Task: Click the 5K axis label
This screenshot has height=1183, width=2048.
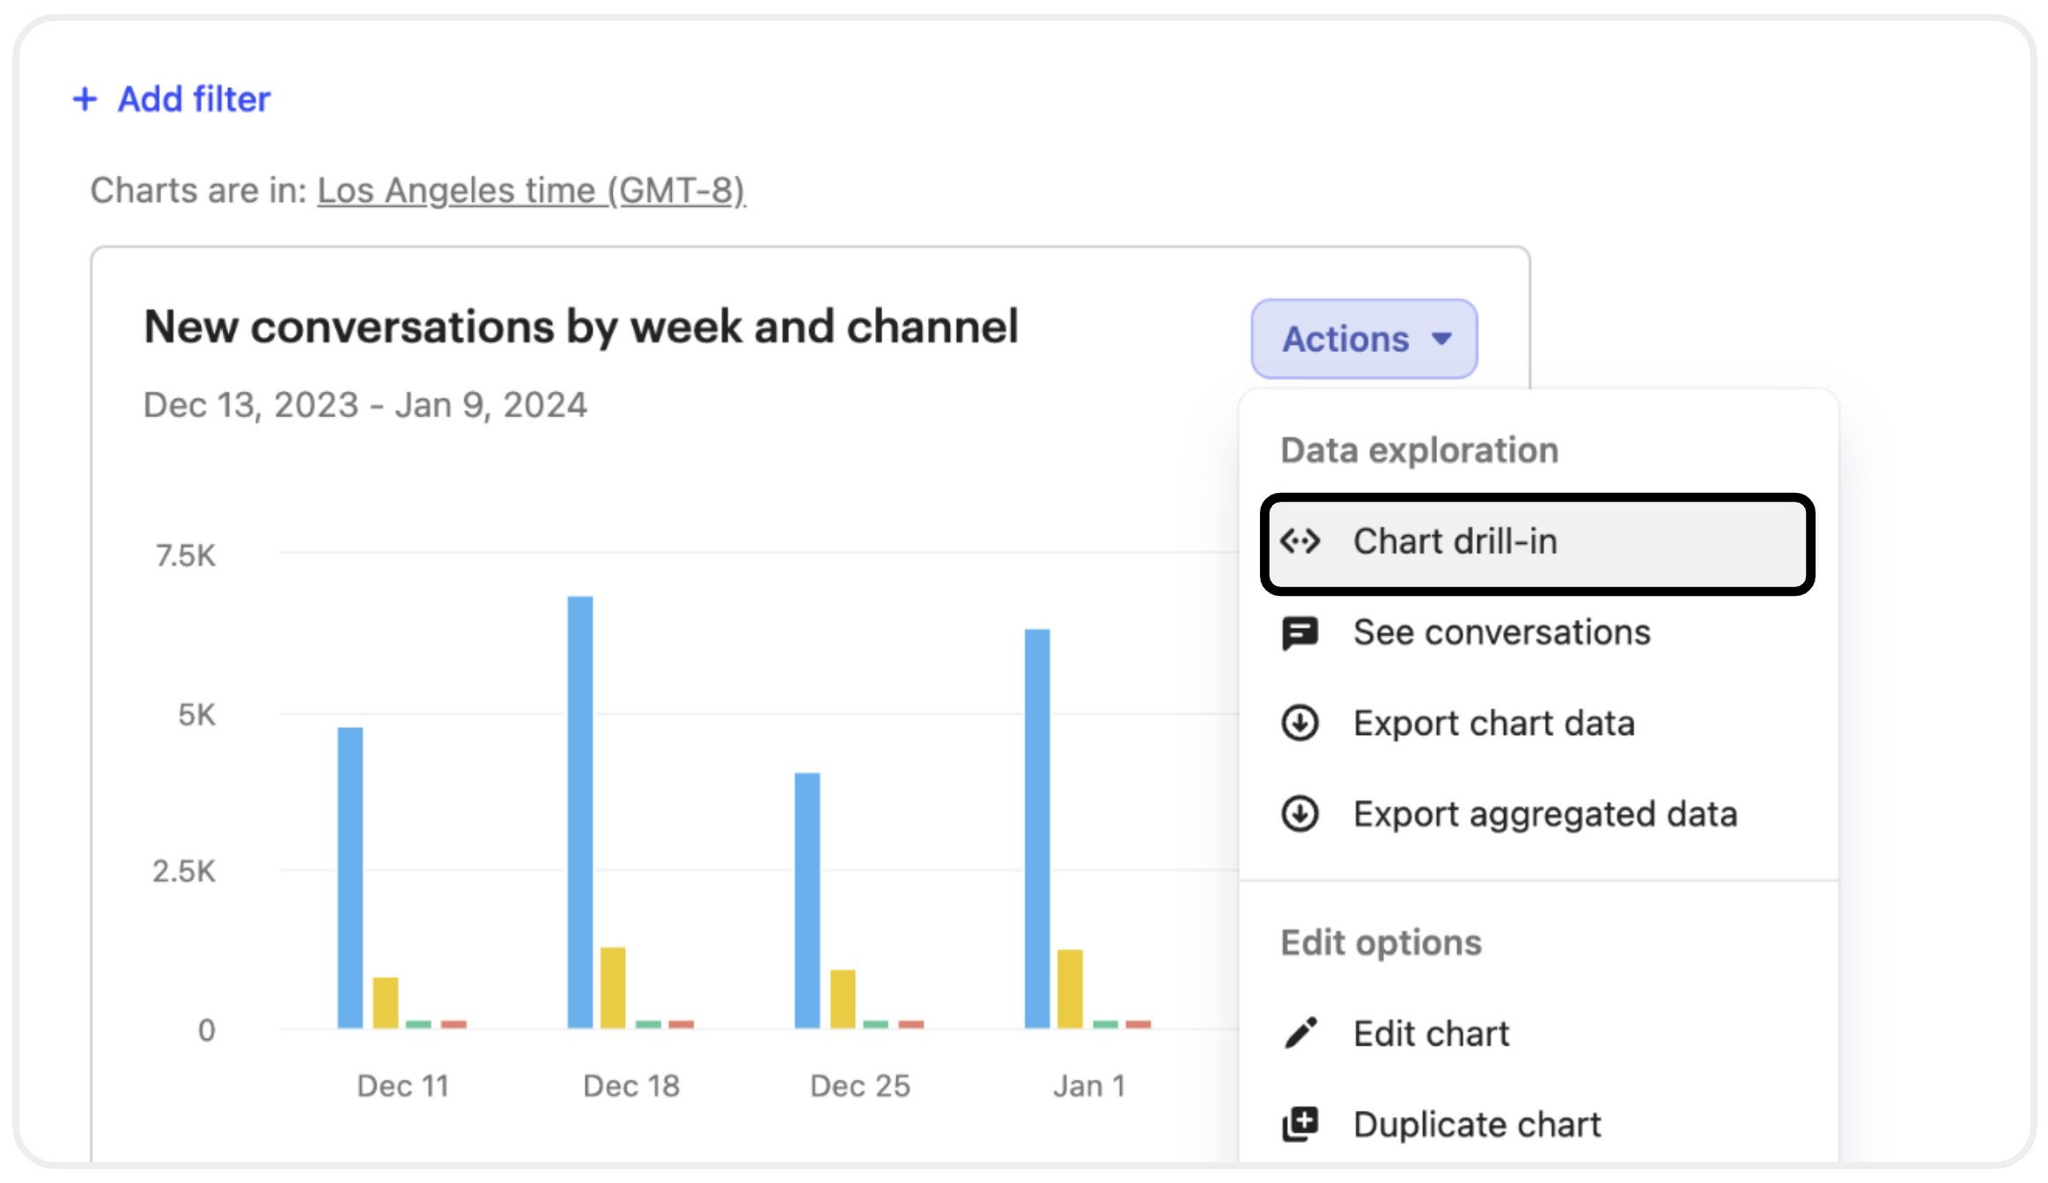Action: pyautogui.click(x=196, y=715)
